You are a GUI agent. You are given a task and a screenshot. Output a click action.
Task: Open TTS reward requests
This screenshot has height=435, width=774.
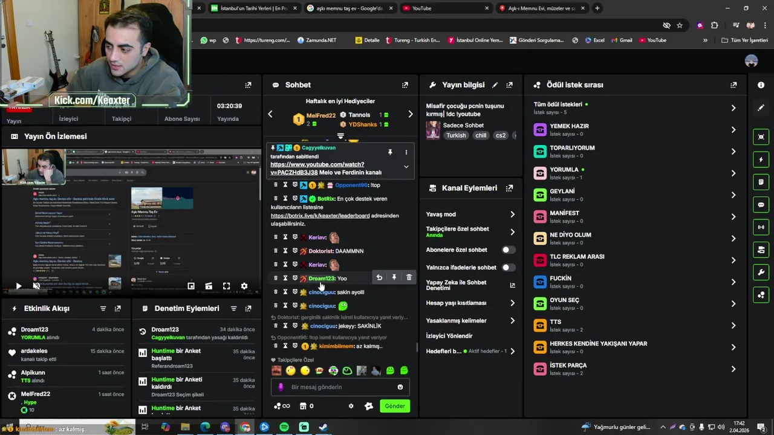coord(636,326)
